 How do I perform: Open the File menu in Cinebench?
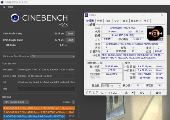click(x=3, y=7)
